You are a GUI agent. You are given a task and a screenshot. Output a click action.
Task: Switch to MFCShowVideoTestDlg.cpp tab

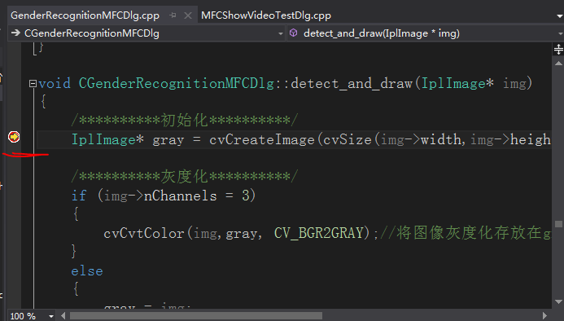click(266, 15)
